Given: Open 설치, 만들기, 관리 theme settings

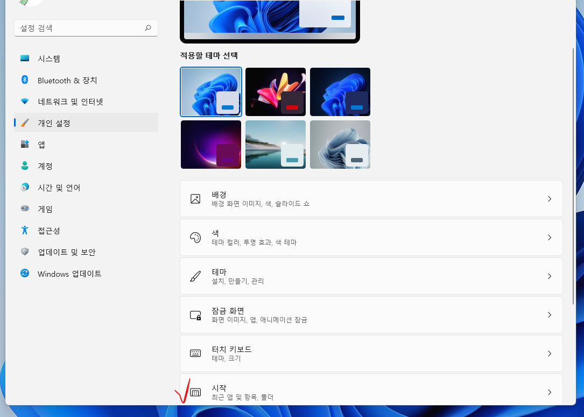Looking at the screenshot, I should (x=371, y=276).
